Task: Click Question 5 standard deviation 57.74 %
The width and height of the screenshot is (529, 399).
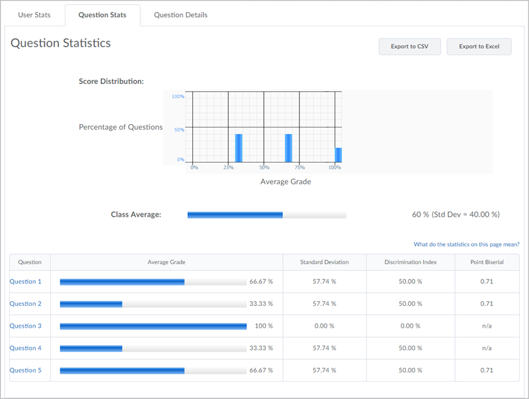Action: [x=324, y=371]
